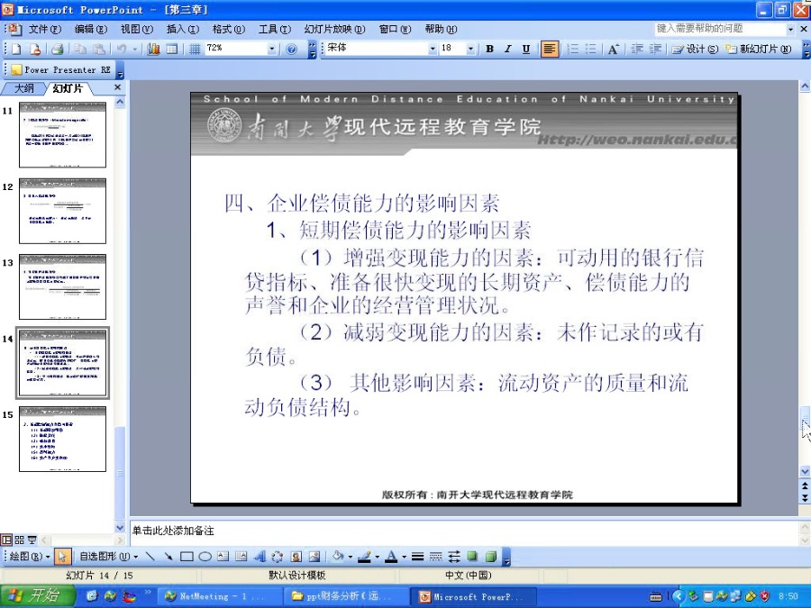Open the 3-D style options
Image resolution: width=811 pixels, height=608 pixels.
coord(490,557)
